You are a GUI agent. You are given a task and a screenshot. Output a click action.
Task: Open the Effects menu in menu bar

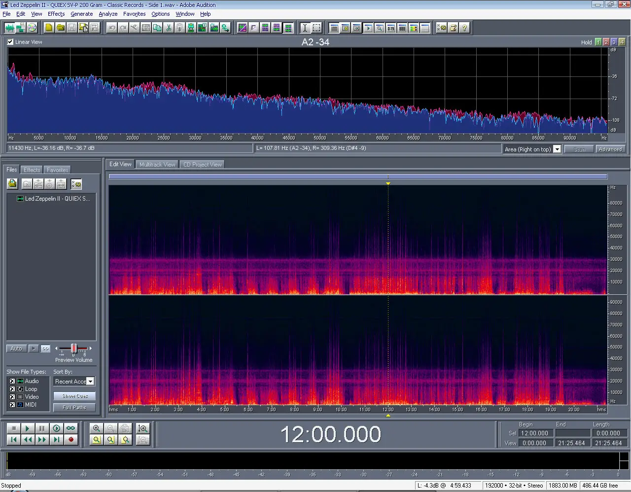point(56,14)
